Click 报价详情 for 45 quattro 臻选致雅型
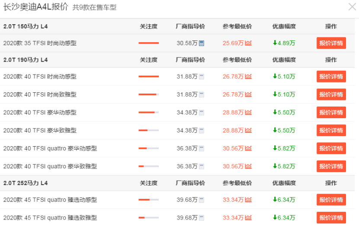The image size is (359, 226). [x=331, y=217]
